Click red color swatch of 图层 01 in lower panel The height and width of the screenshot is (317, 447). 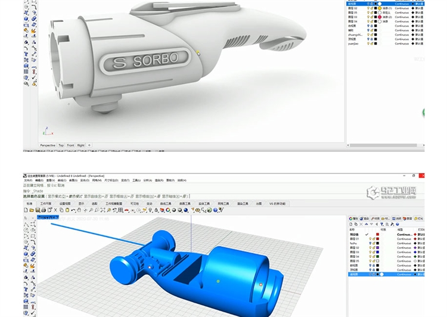pos(377,239)
